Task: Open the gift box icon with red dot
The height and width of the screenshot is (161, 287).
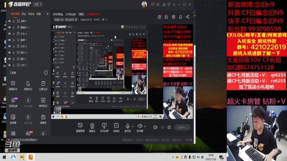Action: pos(159,17)
